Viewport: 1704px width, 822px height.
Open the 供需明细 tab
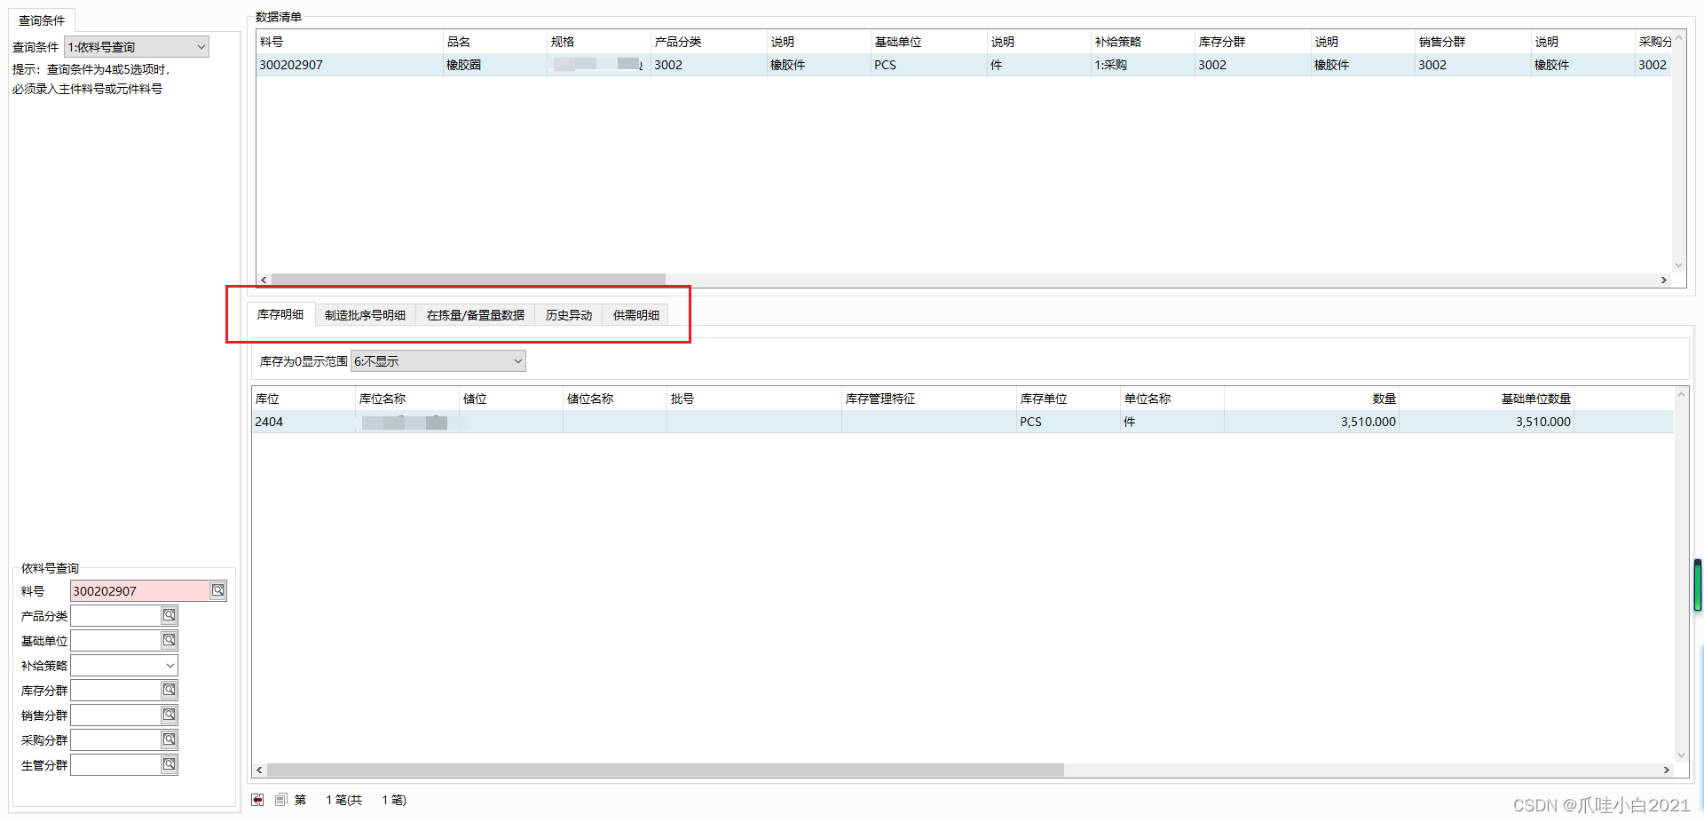[635, 315]
